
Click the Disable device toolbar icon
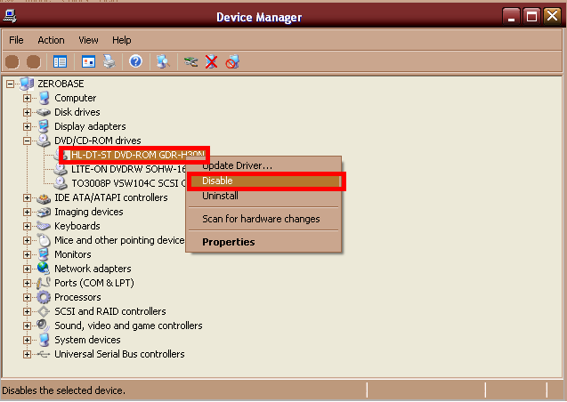pos(232,61)
